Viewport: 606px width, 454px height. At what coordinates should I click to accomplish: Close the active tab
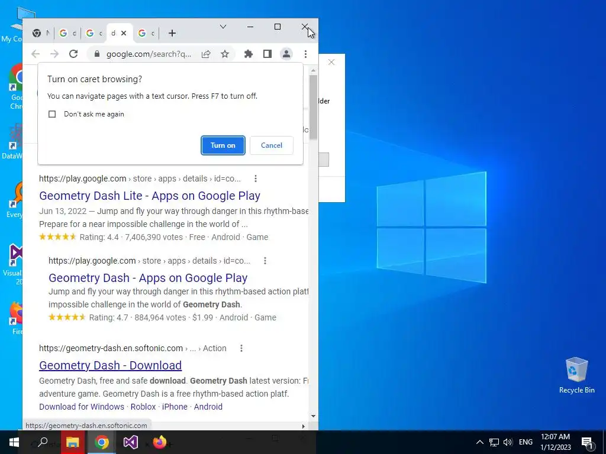click(x=124, y=33)
